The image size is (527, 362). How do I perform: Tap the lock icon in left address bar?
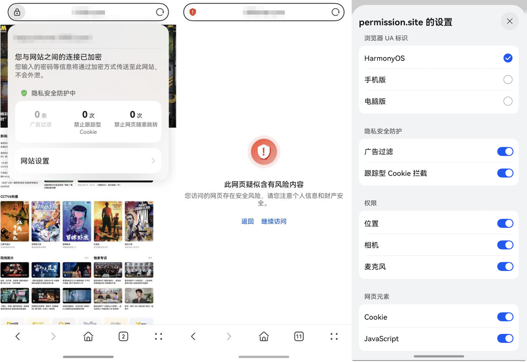click(x=17, y=12)
